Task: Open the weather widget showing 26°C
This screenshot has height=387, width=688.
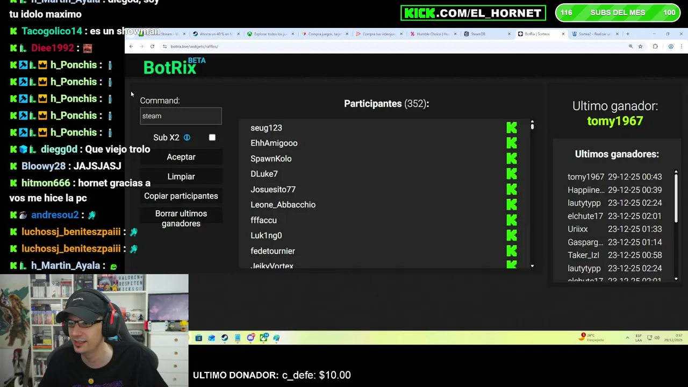Action: [x=592, y=338]
